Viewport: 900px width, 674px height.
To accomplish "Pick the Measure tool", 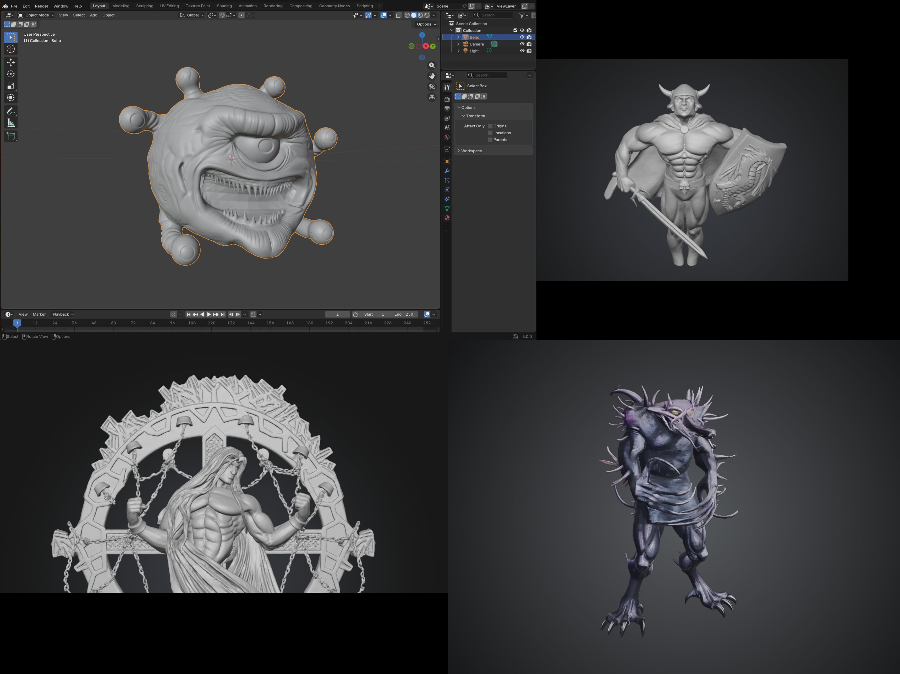I will pyautogui.click(x=11, y=123).
